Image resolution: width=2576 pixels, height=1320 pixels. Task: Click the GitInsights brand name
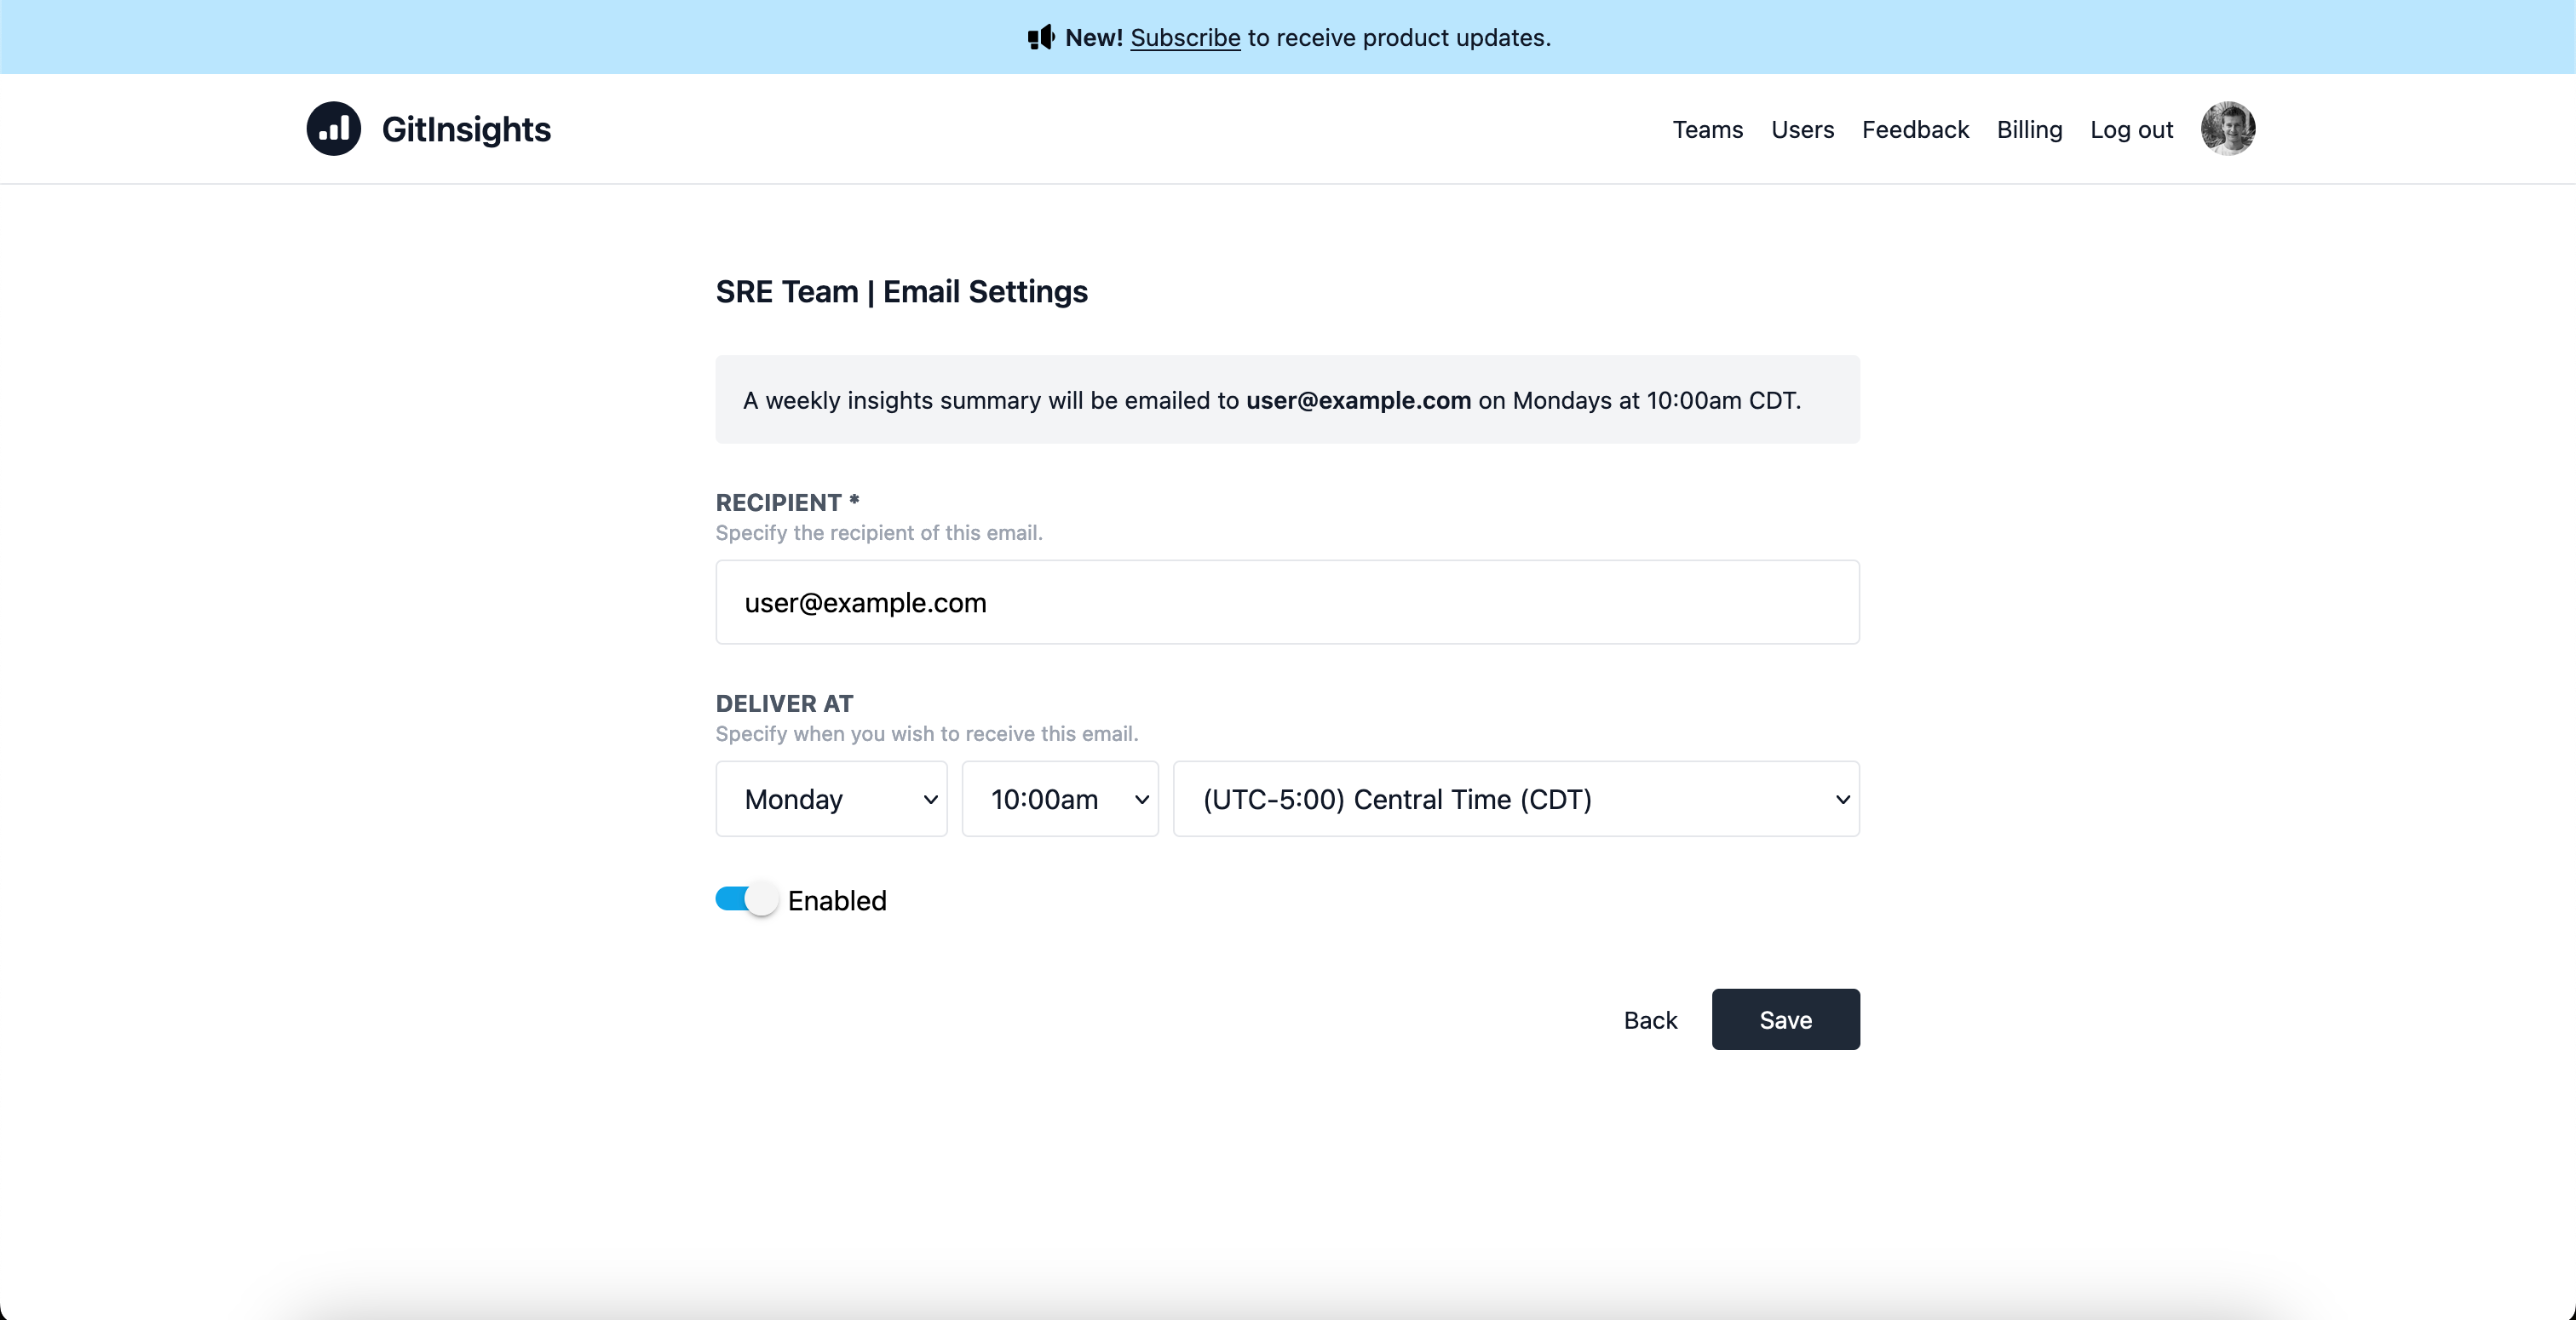(466, 130)
